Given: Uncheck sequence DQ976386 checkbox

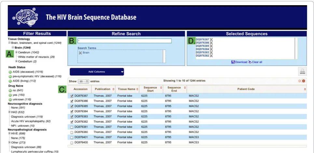Looking at the screenshot, I should pos(72,101).
